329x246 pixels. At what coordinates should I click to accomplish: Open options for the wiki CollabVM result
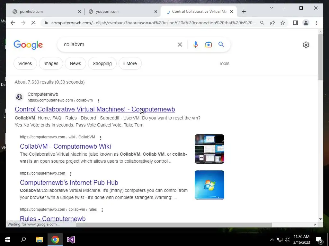coord(101,137)
